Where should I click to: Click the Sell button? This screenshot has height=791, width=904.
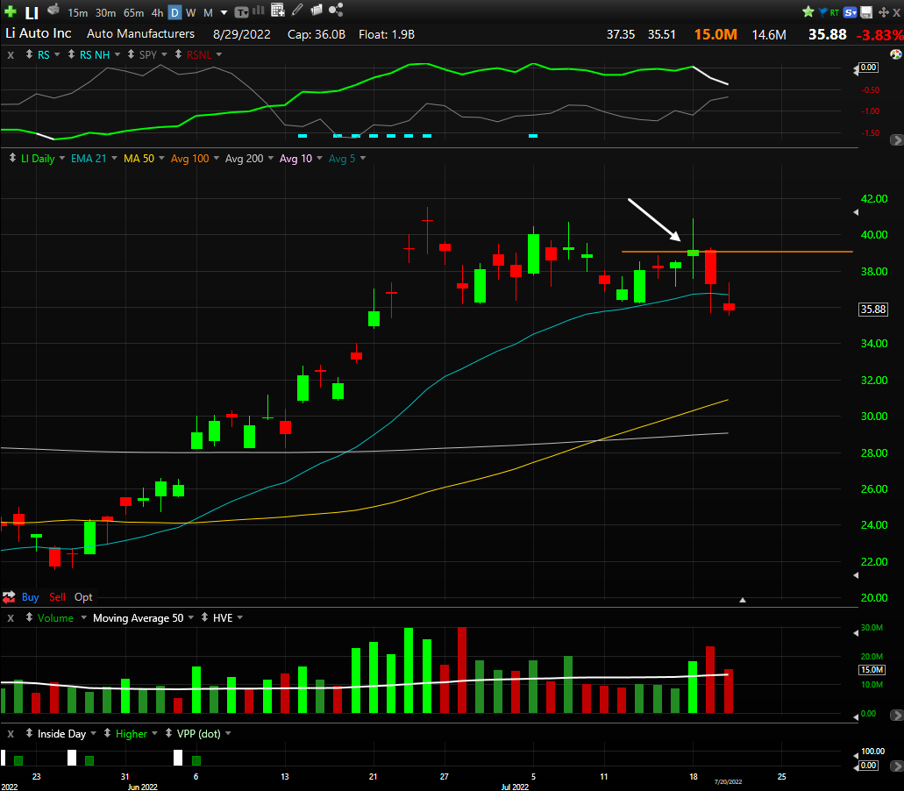pos(57,597)
